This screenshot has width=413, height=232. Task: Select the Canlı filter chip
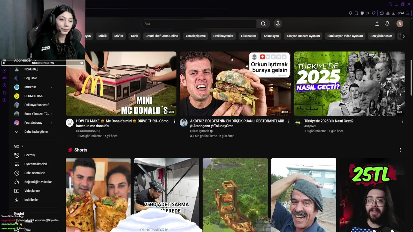(134, 36)
